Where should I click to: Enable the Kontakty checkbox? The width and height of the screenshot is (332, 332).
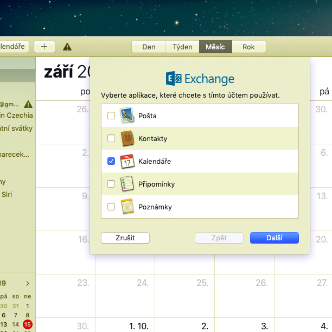click(111, 138)
